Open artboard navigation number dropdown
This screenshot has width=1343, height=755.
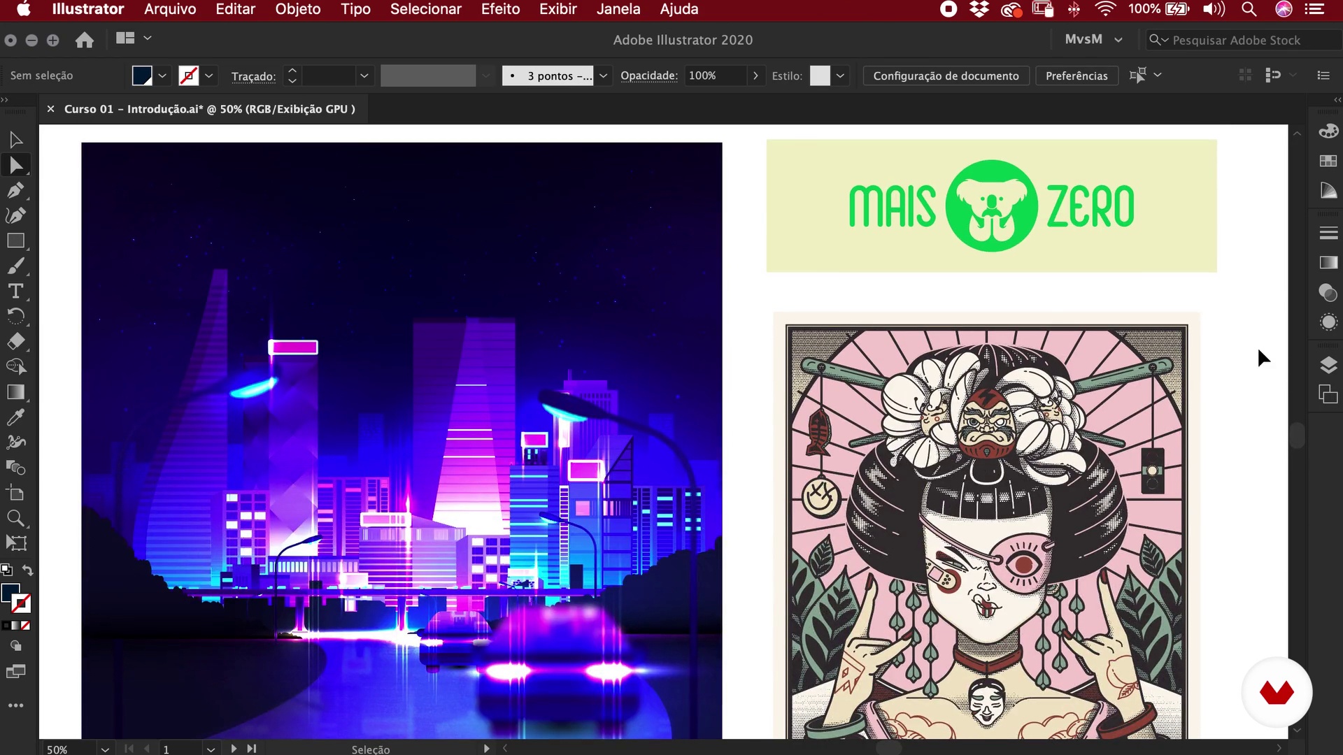[211, 749]
